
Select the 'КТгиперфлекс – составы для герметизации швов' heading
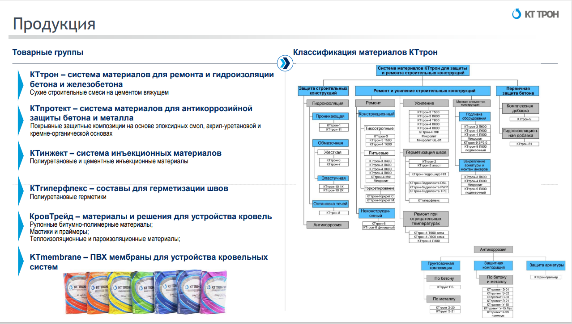[129, 188]
